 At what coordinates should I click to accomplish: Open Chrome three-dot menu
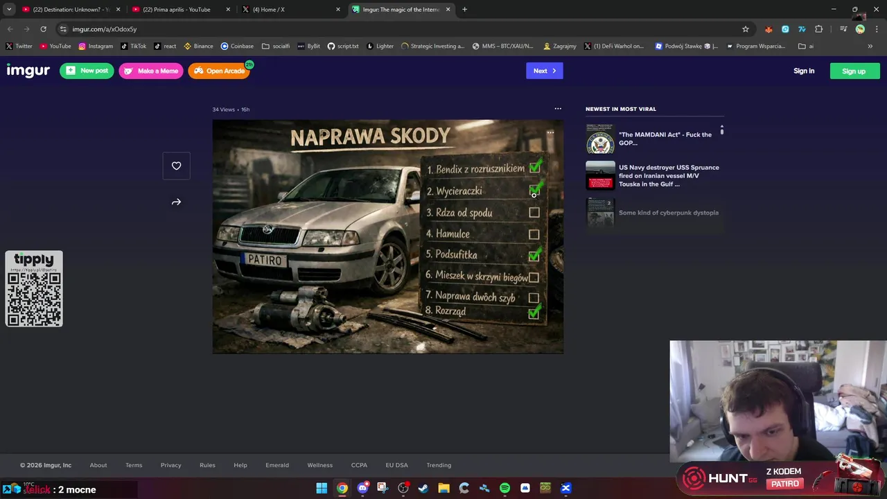tap(877, 29)
